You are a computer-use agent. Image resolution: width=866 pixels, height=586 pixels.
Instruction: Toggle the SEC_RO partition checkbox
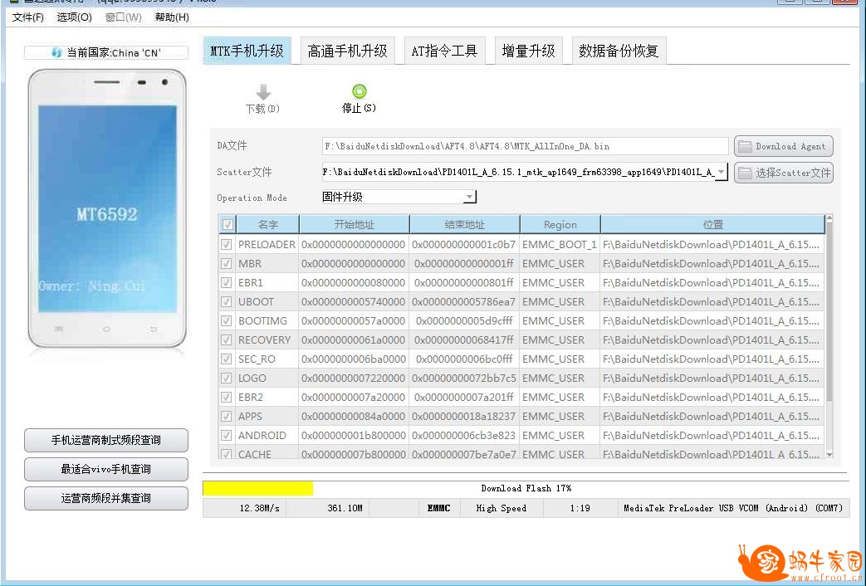click(227, 359)
